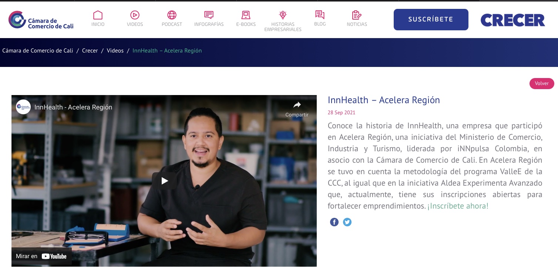Click the Cámara de Comercio de Cali logo
Image resolution: width=558 pixels, height=267 pixels.
(41, 20)
